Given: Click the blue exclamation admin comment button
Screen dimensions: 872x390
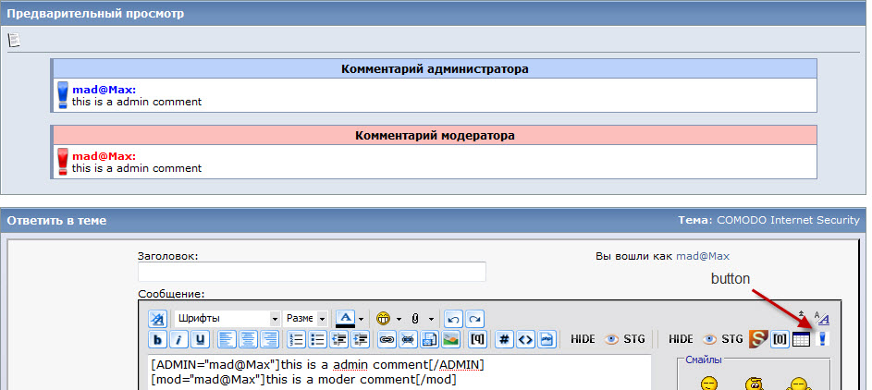Looking at the screenshot, I should [x=822, y=339].
